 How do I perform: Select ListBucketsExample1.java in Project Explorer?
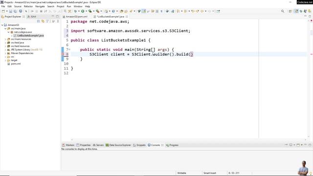pos(30,36)
